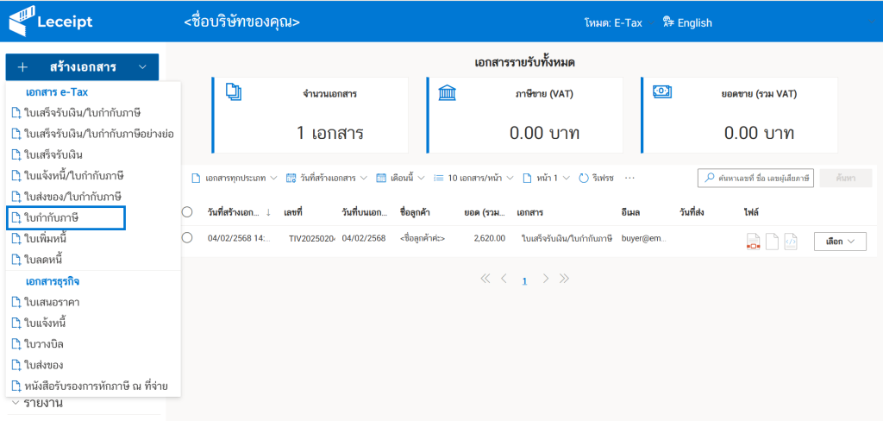Screen dimensions: 883x421
Task: Click the search magnifier icon
Action: tap(709, 178)
